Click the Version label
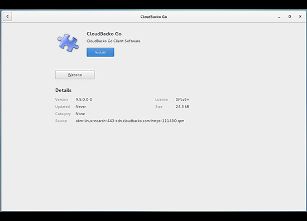The image size is (307, 221). coord(61,100)
